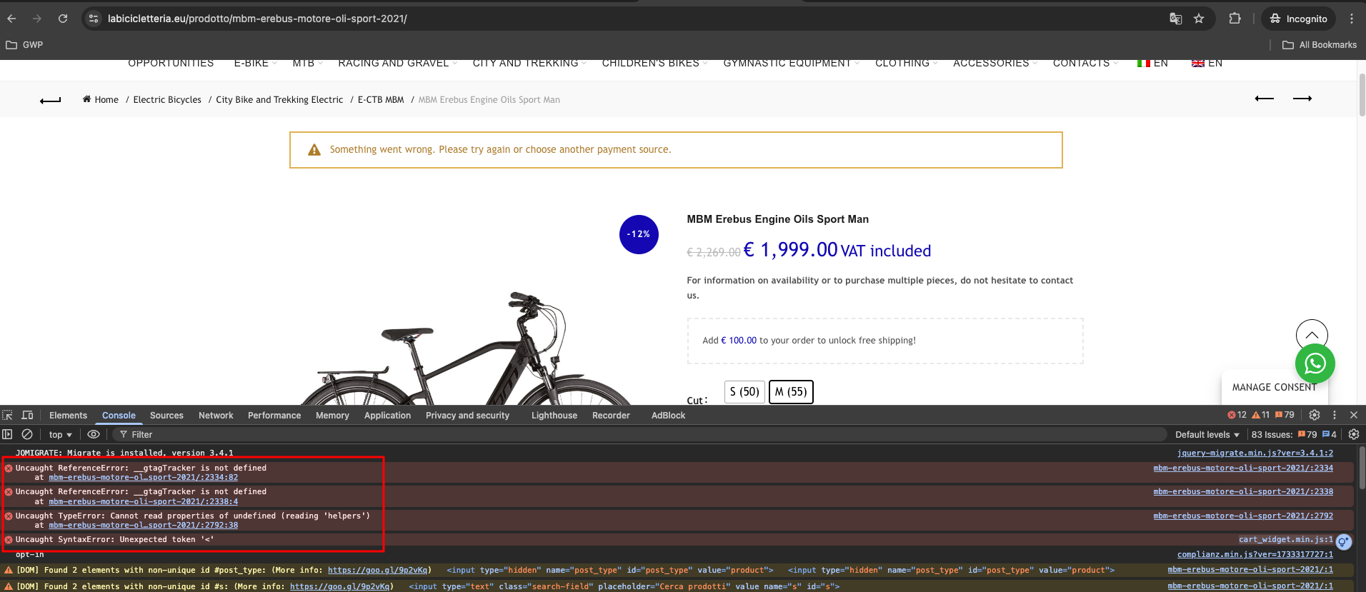Click the Google Translate icon in address bar
This screenshot has height=592, width=1366.
pos(1175,19)
